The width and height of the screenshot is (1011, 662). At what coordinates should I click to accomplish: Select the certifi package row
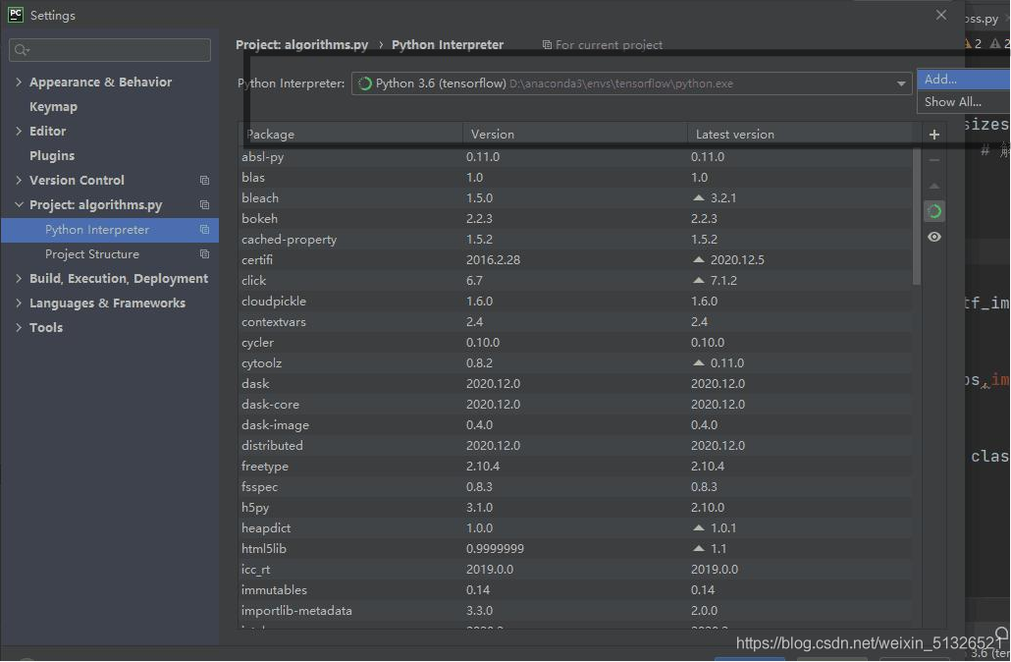coord(575,260)
